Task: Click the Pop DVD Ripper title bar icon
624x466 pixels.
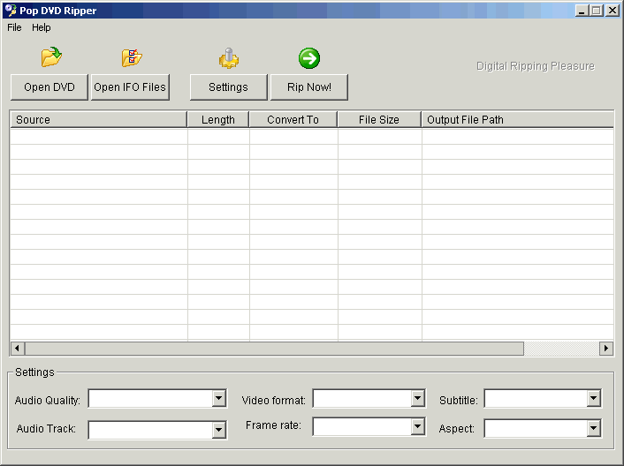Action: tap(11, 11)
